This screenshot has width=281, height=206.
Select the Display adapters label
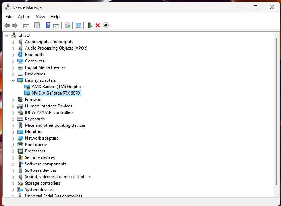coord(40,80)
